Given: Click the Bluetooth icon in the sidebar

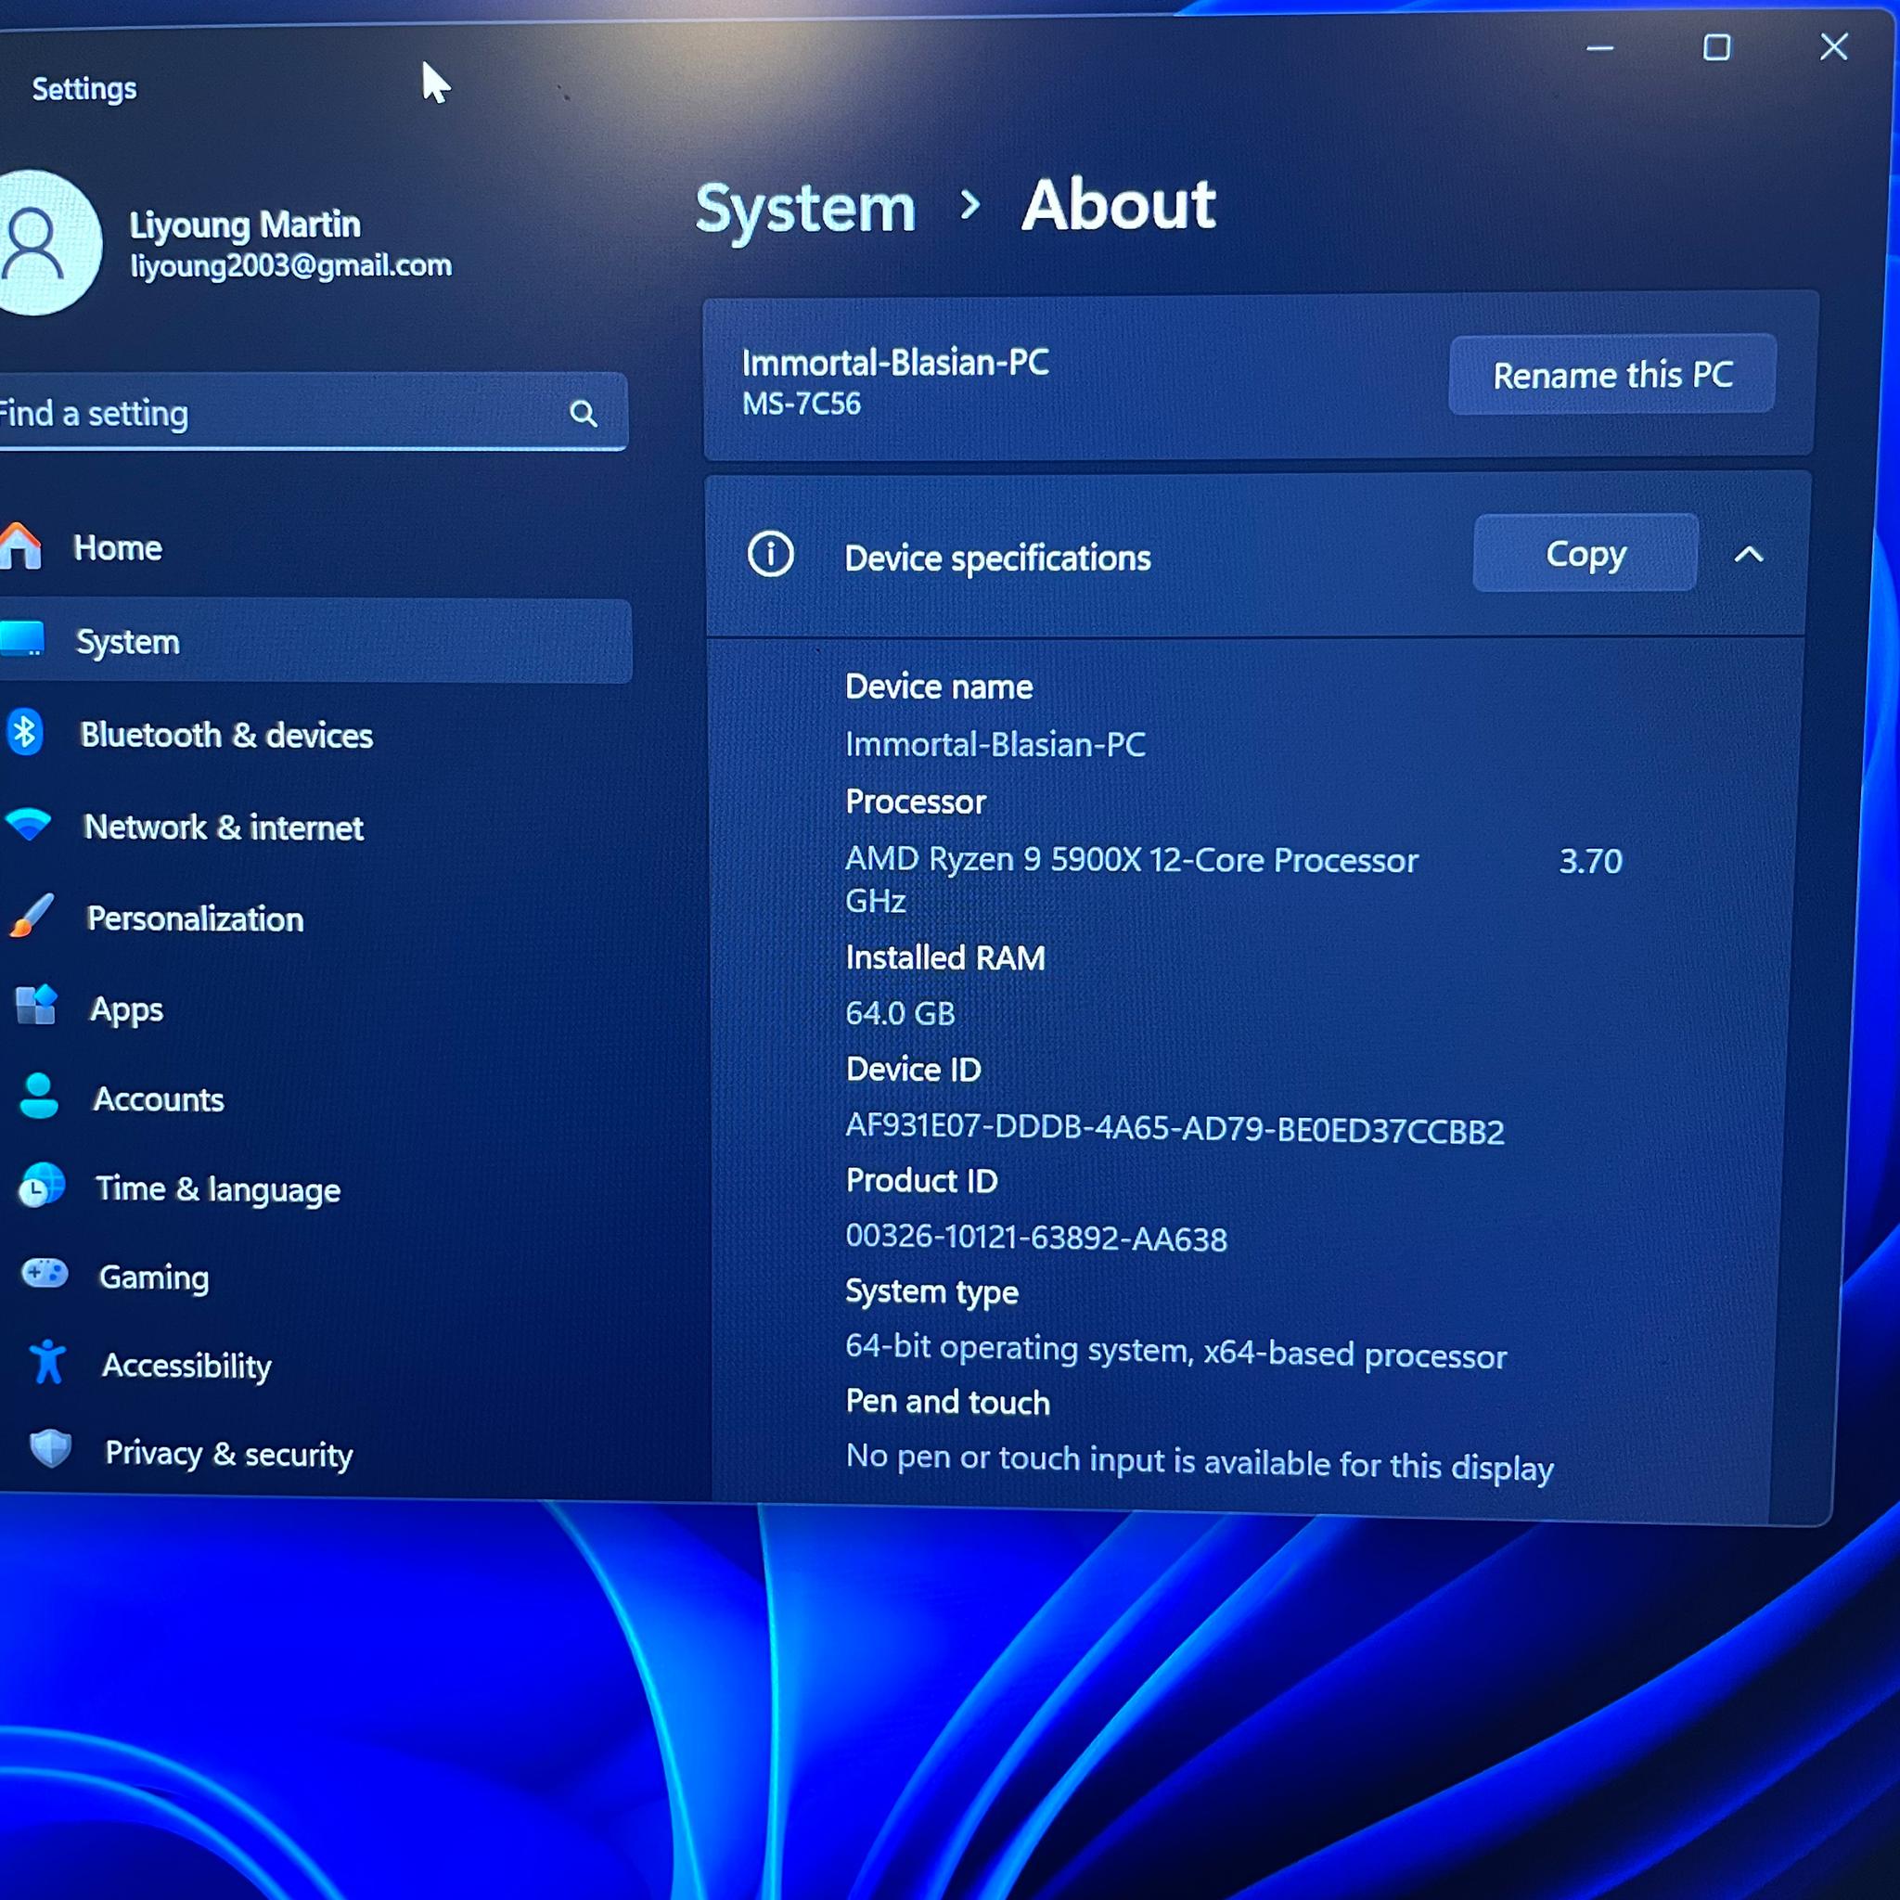Looking at the screenshot, I should 25,733.
